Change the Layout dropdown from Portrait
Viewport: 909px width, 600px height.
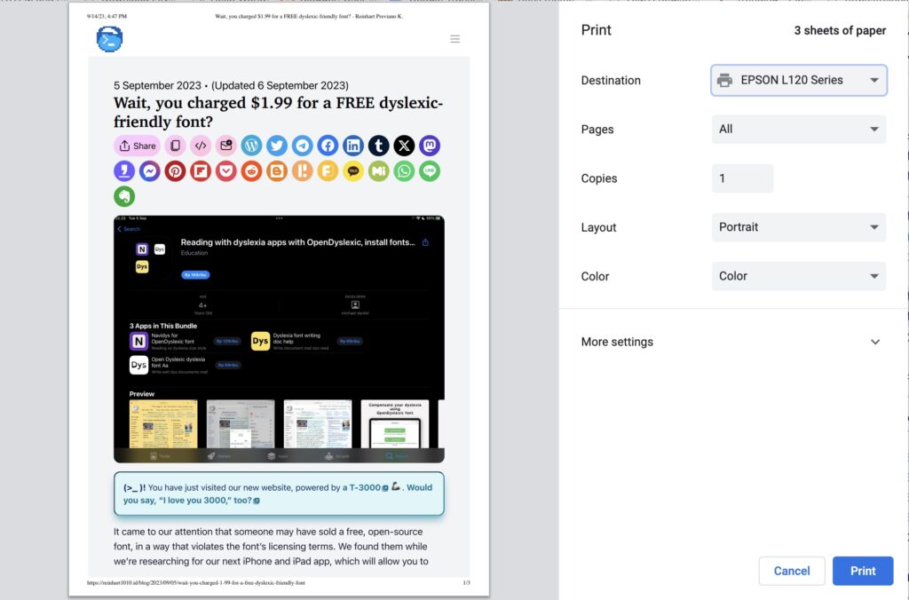[x=798, y=227]
